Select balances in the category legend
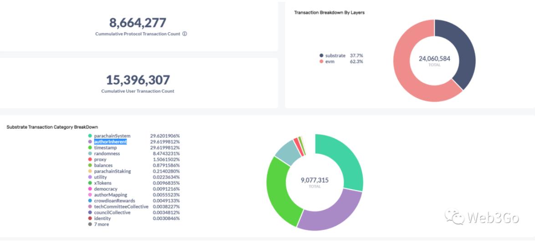Image resolution: width=535 pixels, height=245 pixels. tap(103, 165)
